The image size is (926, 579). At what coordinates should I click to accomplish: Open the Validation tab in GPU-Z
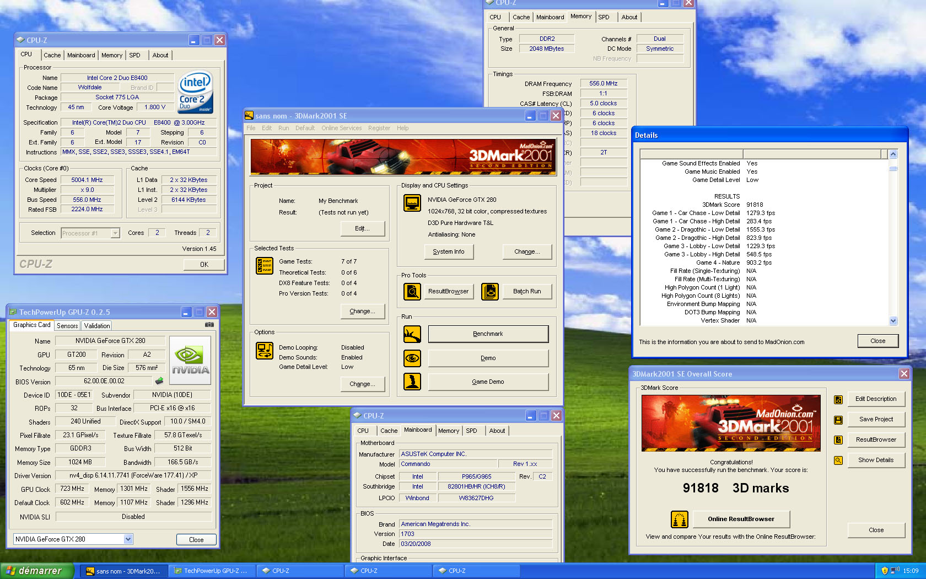(x=97, y=326)
